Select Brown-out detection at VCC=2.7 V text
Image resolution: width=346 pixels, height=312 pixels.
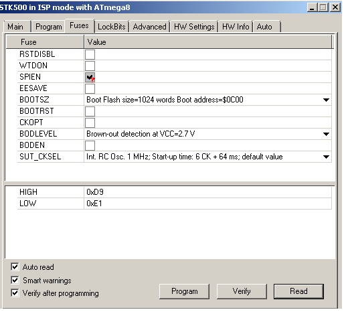(x=141, y=134)
